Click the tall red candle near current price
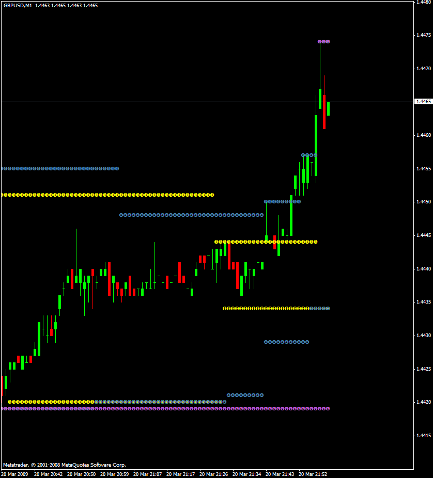 click(x=324, y=112)
